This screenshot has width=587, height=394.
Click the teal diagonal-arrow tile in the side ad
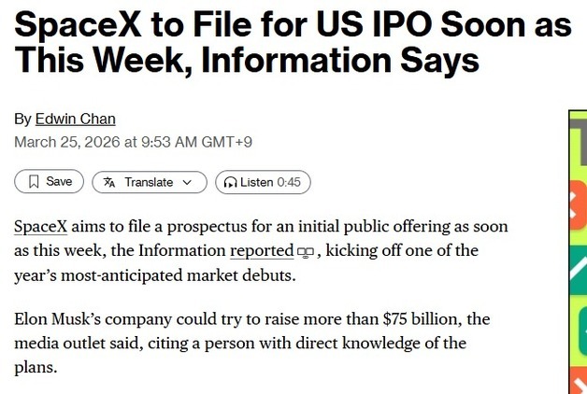coord(578,271)
